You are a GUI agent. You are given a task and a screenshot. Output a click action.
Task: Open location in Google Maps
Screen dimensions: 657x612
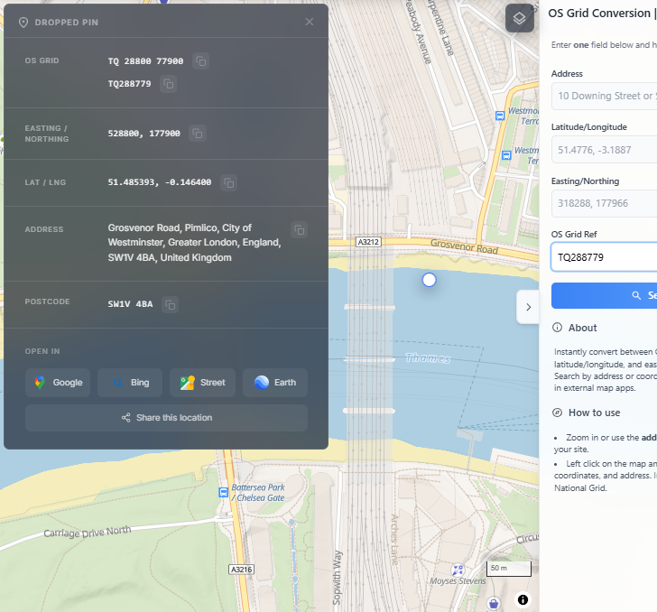click(58, 383)
